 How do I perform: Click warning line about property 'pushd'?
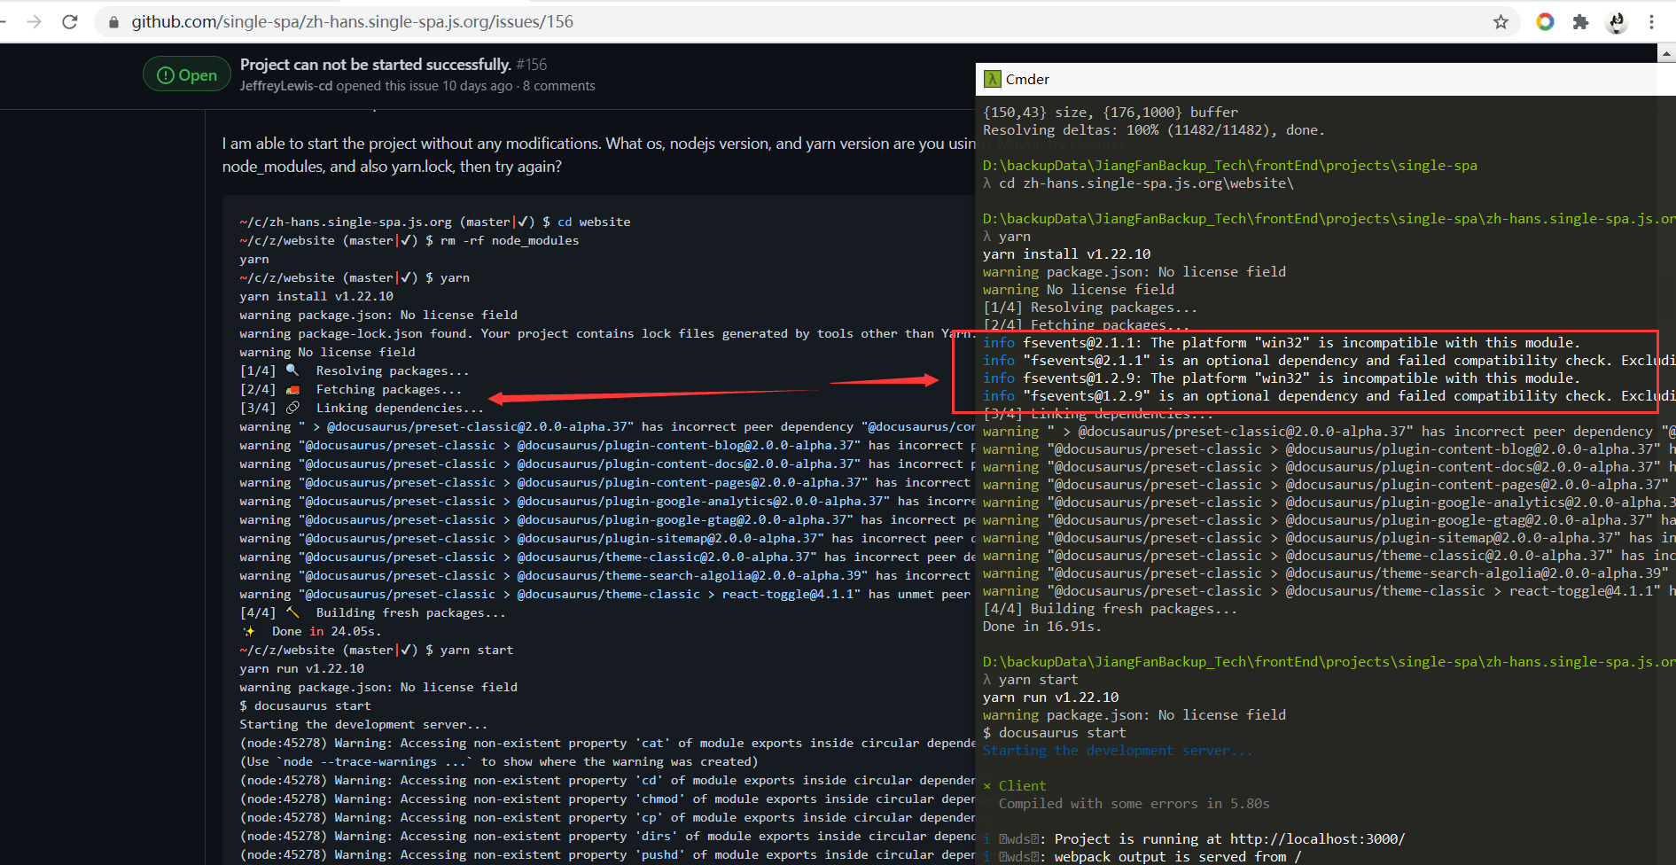[x=607, y=854]
